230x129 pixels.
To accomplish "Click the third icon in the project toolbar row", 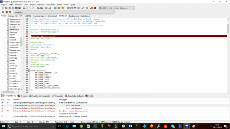I will 10,12.
